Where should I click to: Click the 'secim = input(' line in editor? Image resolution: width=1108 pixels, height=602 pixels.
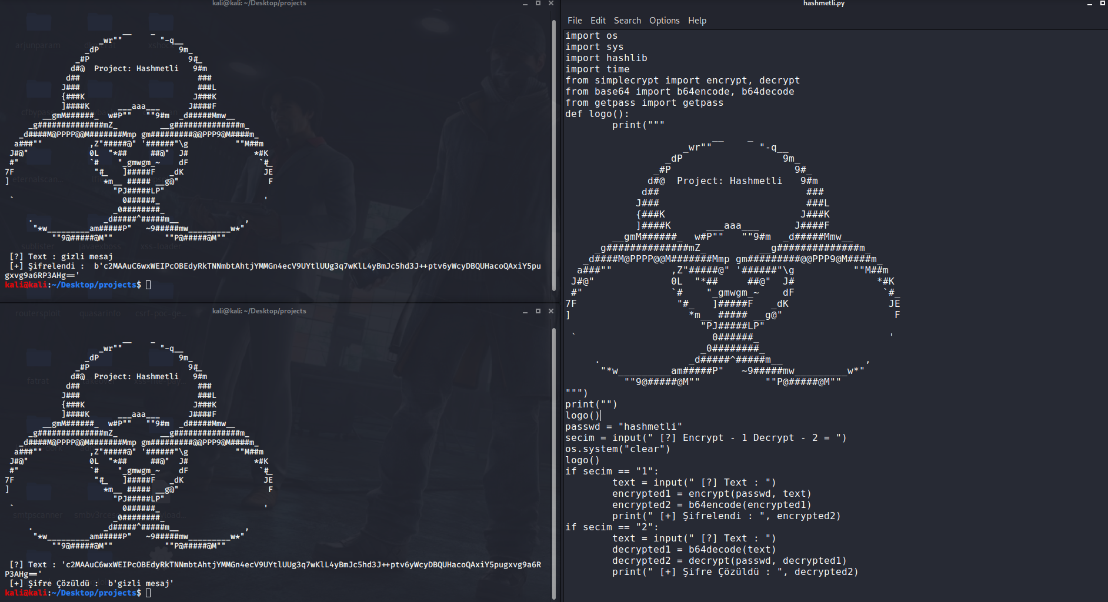pyautogui.click(x=706, y=438)
